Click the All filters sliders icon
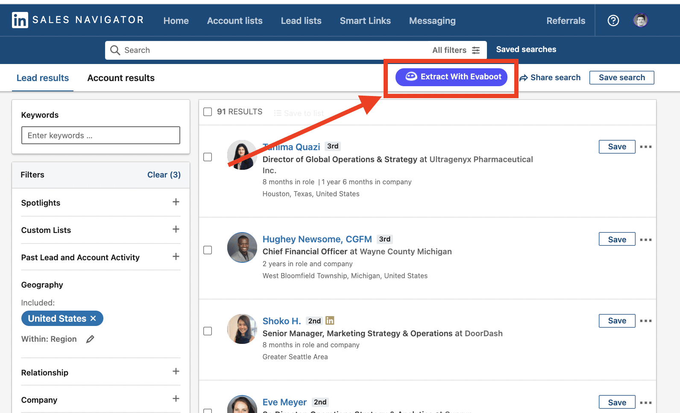 476,50
